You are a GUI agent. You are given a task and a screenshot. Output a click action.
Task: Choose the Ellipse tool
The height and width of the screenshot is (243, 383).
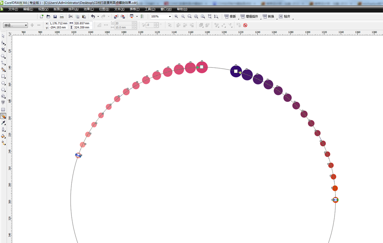pyautogui.click(x=3, y=83)
